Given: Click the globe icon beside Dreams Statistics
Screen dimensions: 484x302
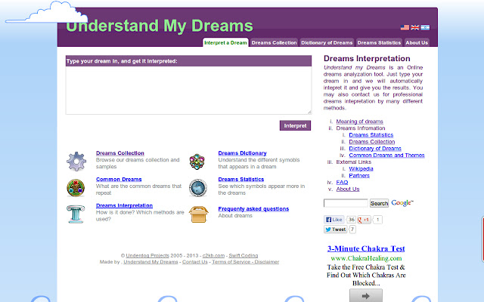Looking at the screenshot, I should coord(198,188).
